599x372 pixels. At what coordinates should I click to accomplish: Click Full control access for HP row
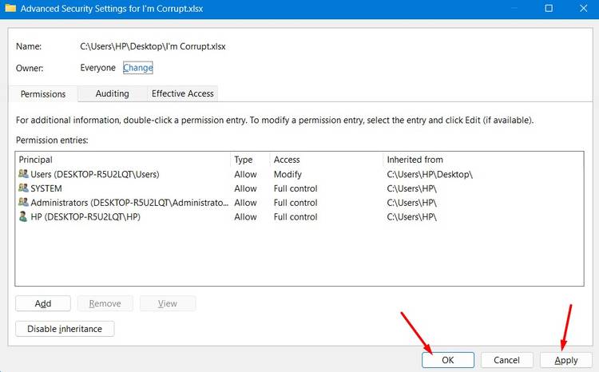pyautogui.click(x=296, y=216)
